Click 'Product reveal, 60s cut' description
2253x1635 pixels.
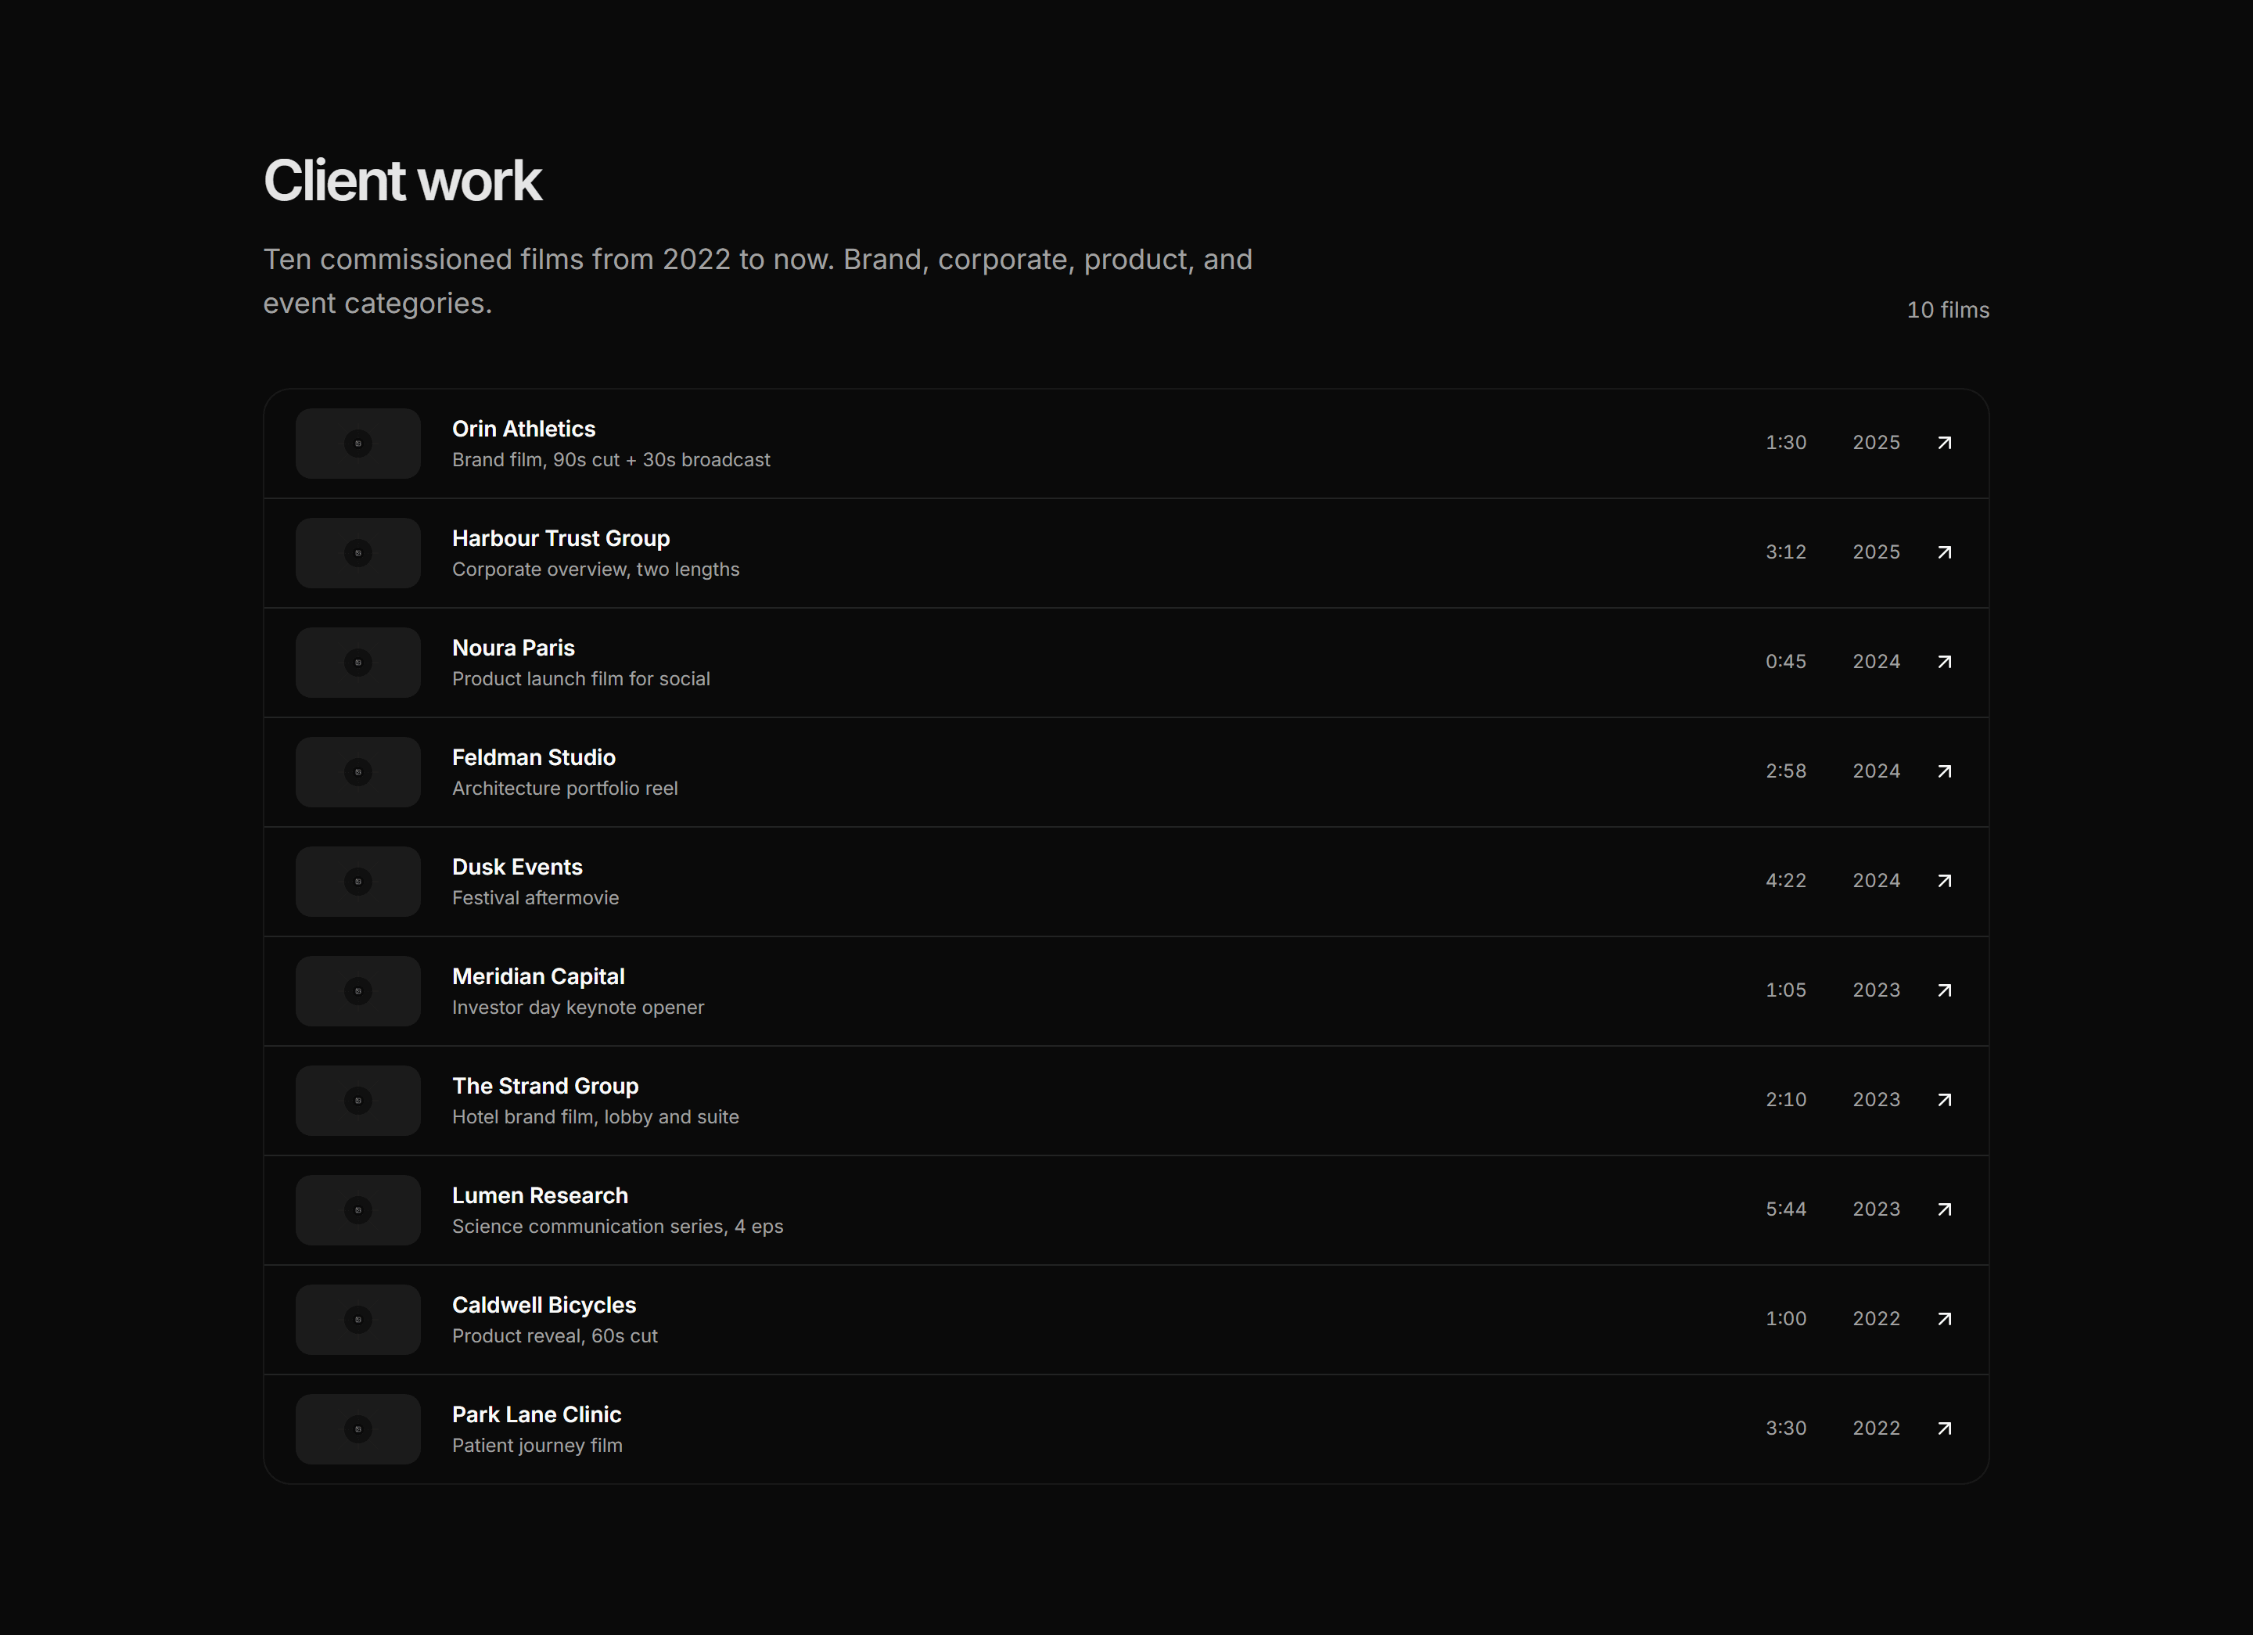click(x=555, y=1336)
